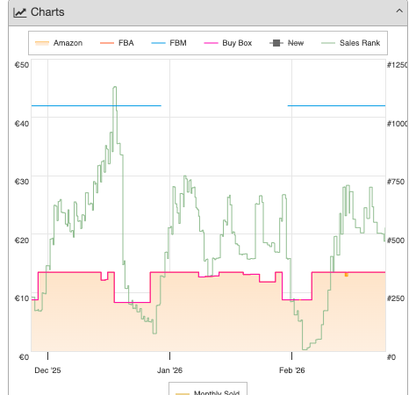The width and height of the screenshot is (416, 395).
Task: Click the €40 price axis label
Action: click(22, 124)
